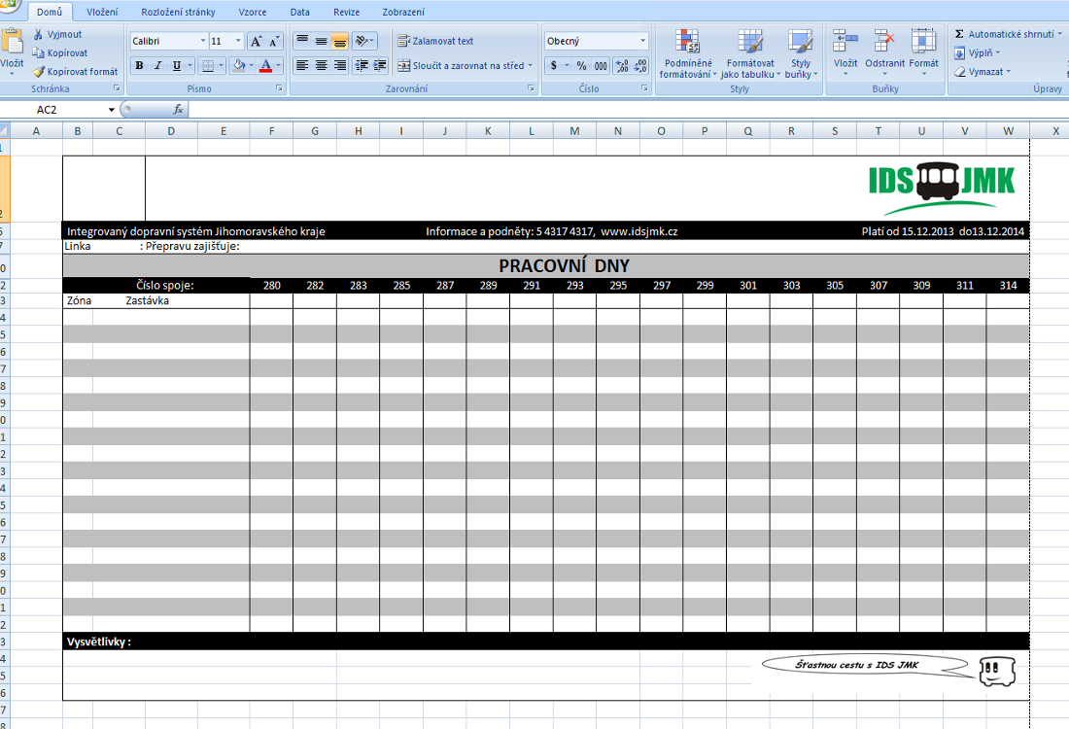The image size is (1069, 729).
Task: Click the Vyjmout (cut) scissors icon
Action: pyautogui.click(x=38, y=34)
